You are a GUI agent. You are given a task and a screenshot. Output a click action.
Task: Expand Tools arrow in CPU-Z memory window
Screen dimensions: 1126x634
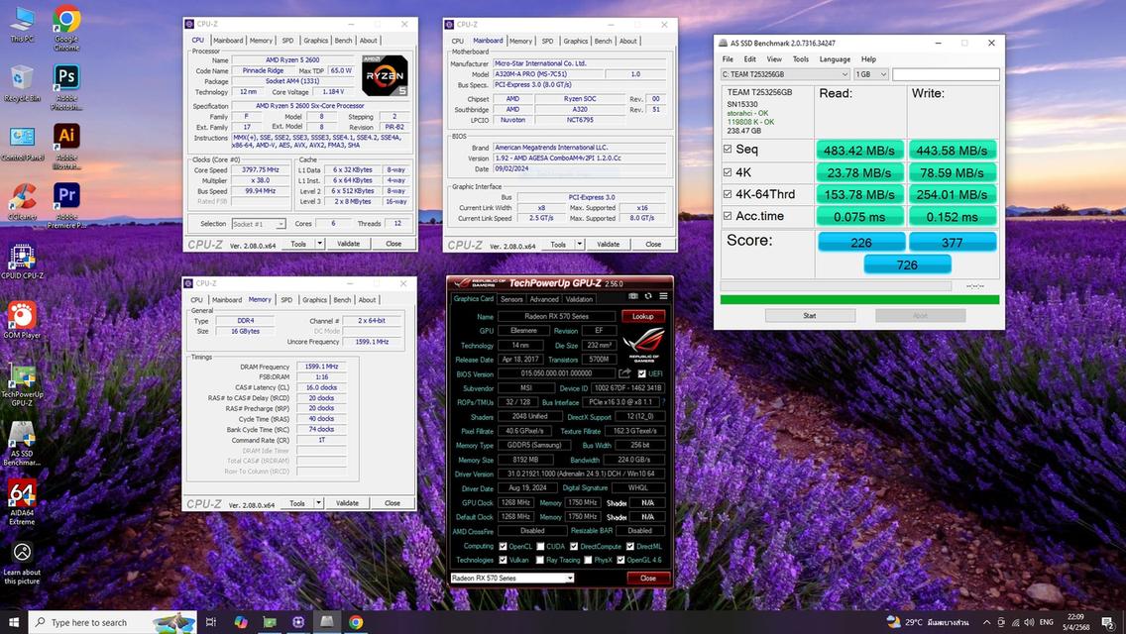click(x=318, y=503)
